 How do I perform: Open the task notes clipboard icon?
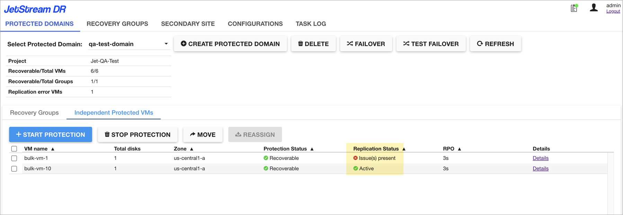[574, 8]
